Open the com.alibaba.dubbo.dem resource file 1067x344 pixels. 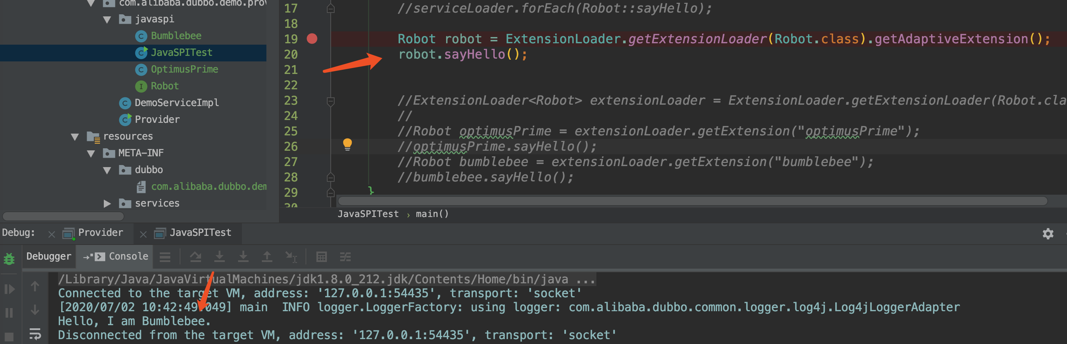tap(209, 186)
